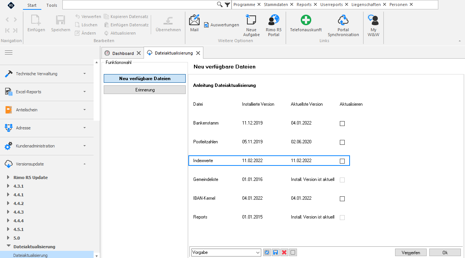Check Aktualisieren for Bankenstamm
This screenshot has height=258, width=465.
click(342, 123)
